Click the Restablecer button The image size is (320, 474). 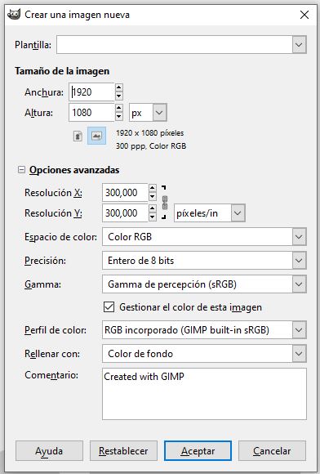coord(123,451)
